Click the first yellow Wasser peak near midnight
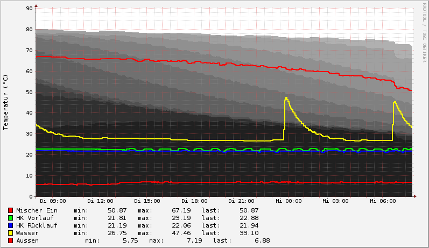The width and height of the screenshot is (429, 248). click(x=286, y=98)
